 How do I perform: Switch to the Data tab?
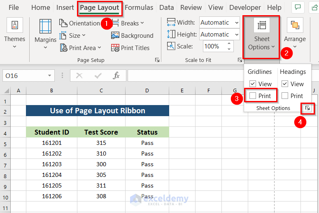click(x=167, y=7)
